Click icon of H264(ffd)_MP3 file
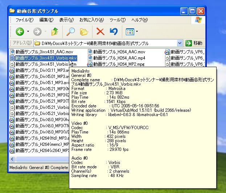The image size is (226, 193). click(x=12, y=139)
